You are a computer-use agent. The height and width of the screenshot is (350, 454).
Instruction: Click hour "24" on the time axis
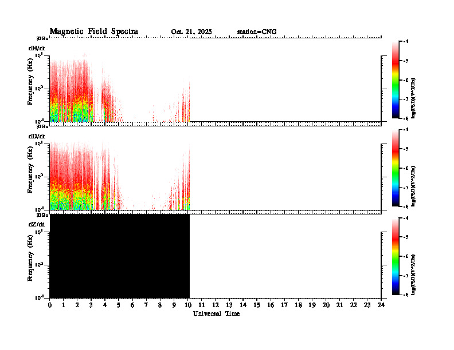pos(381,305)
